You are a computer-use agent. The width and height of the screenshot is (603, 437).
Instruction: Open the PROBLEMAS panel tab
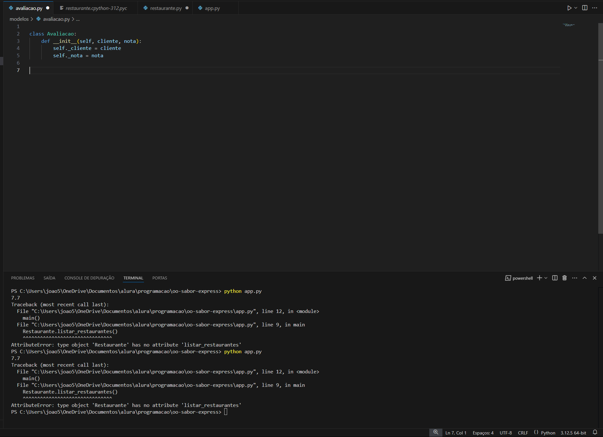[23, 278]
